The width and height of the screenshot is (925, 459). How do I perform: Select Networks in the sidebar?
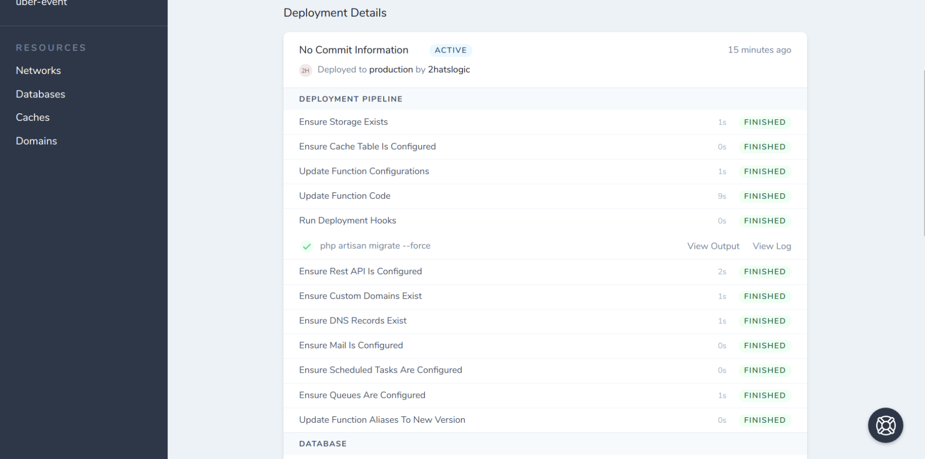(x=38, y=70)
